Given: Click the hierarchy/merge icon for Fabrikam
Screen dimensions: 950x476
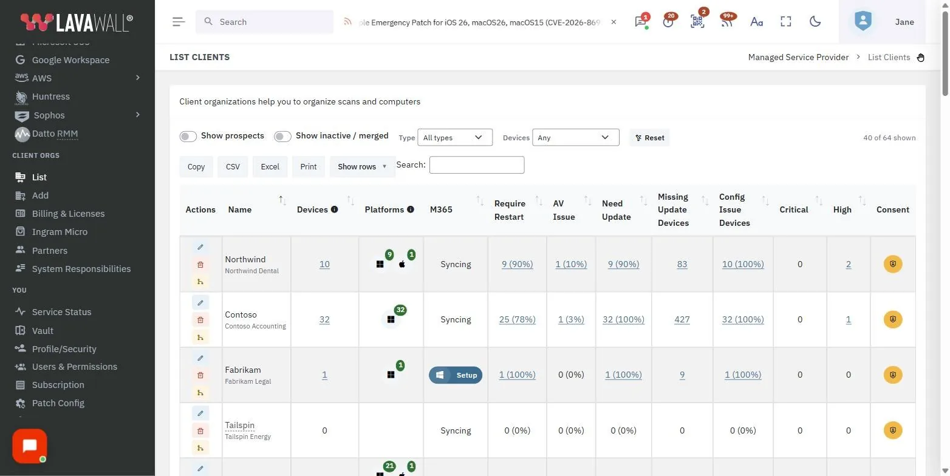Looking at the screenshot, I should coord(200,392).
